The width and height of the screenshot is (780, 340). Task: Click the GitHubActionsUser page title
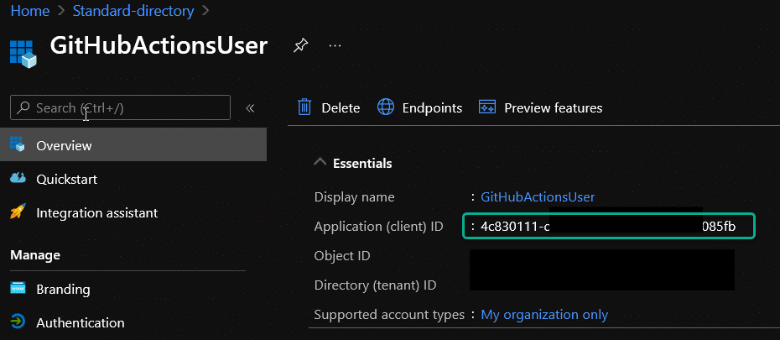click(159, 46)
